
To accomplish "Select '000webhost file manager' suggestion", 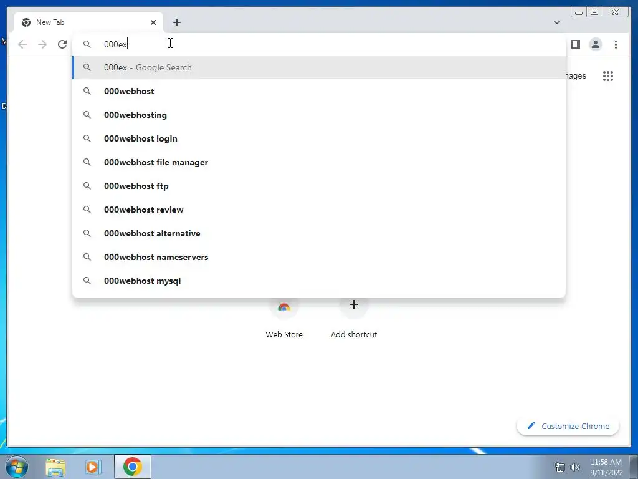I will pyautogui.click(x=319, y=162).
